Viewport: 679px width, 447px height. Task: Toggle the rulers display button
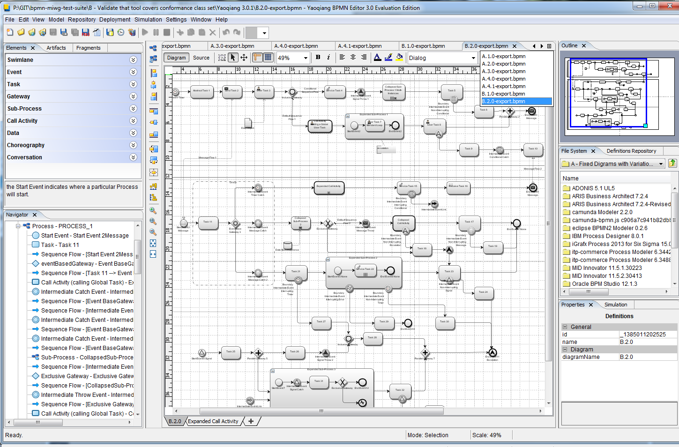point(257,58)
